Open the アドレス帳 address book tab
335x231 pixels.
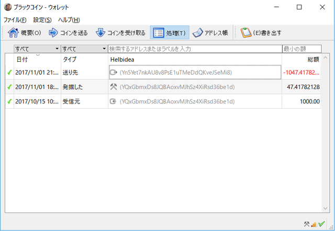[x=210, y=32]
